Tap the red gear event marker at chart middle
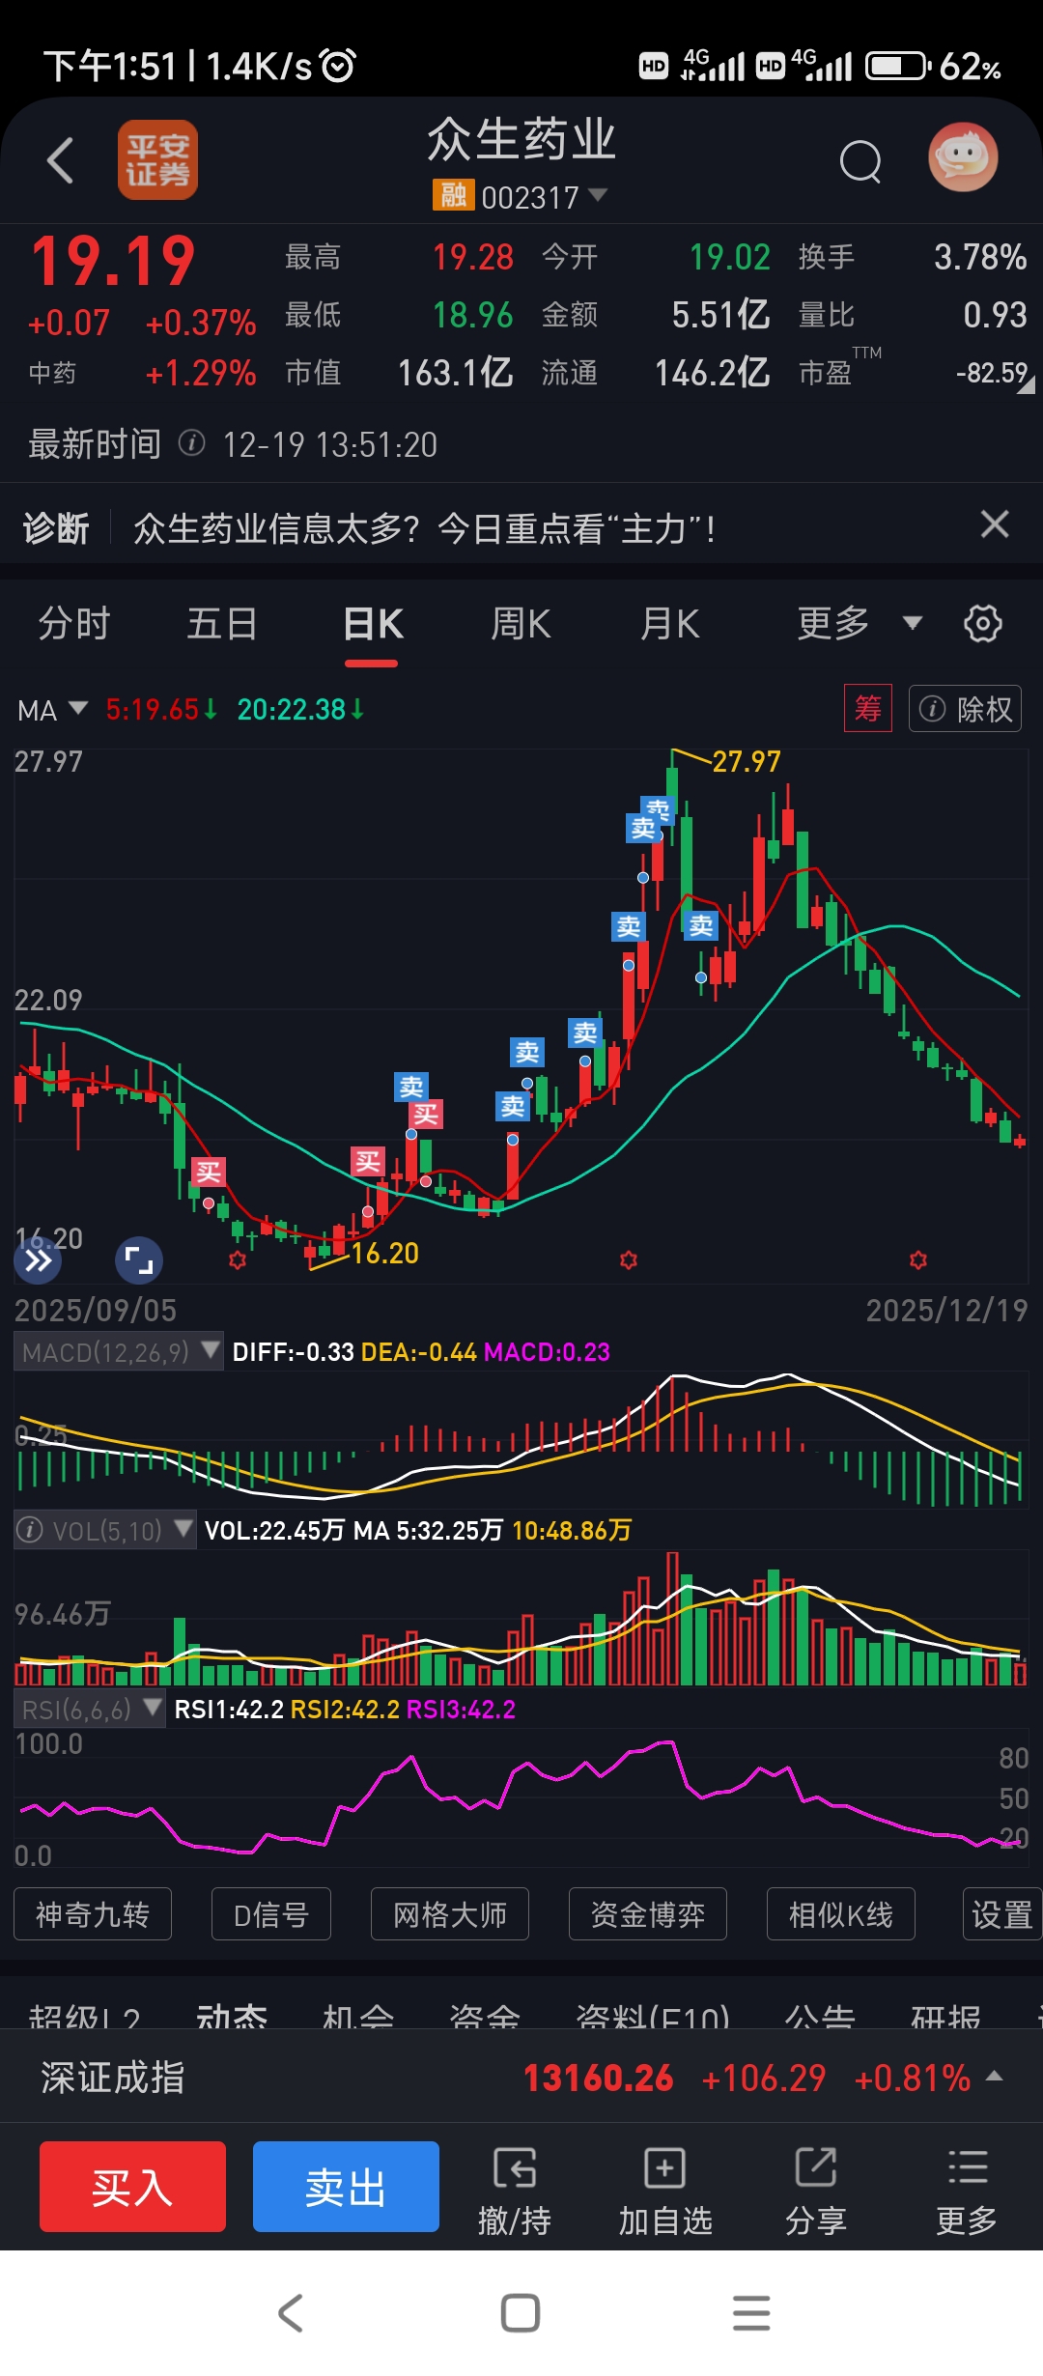The height and width of the screenshot is (2376, 1043). [629, 1260]
